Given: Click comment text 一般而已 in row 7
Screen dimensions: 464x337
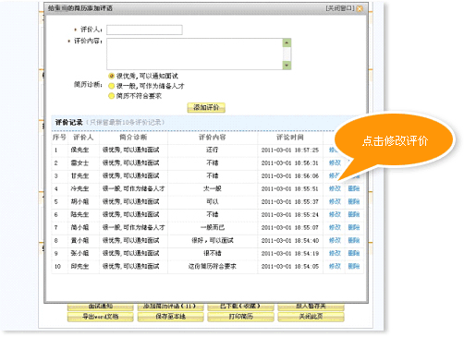Looking at the screenshot, I should click(x=213, y=227).
